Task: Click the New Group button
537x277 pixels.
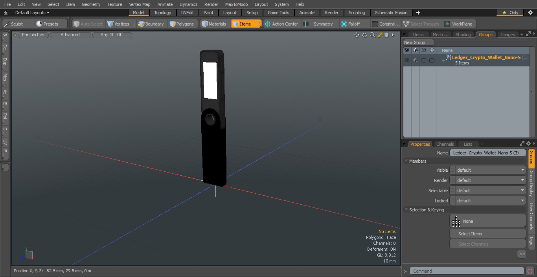Action: [419, 42]
